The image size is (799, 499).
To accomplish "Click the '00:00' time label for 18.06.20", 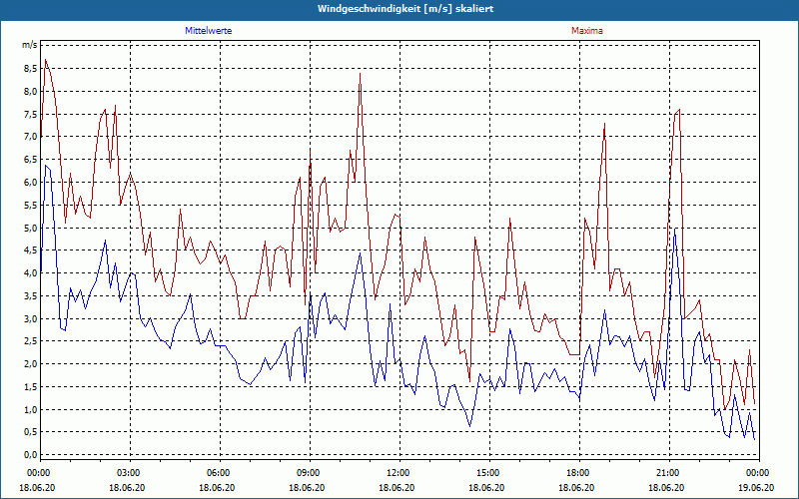I will pos(37,473).
